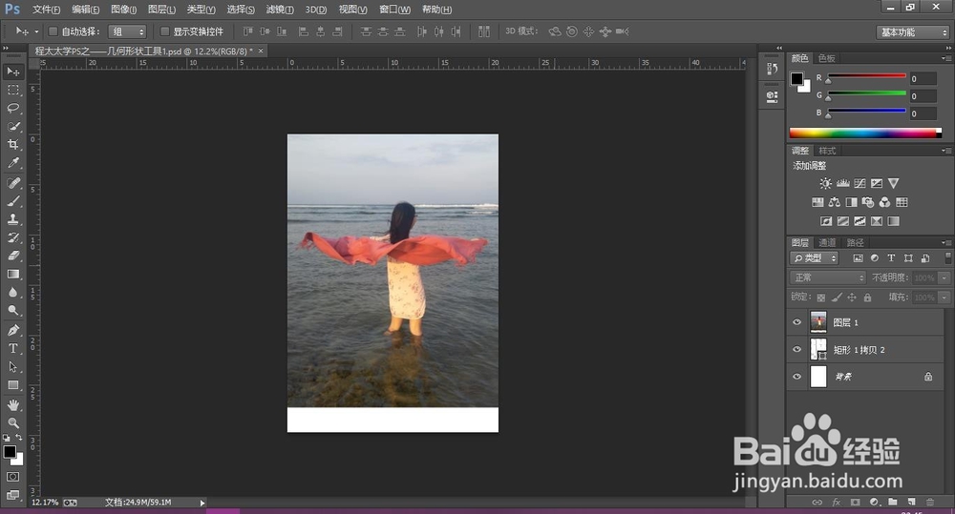Screen dimensions: 955x514
Task: Click the G value input field
Action: pos(923,96)
